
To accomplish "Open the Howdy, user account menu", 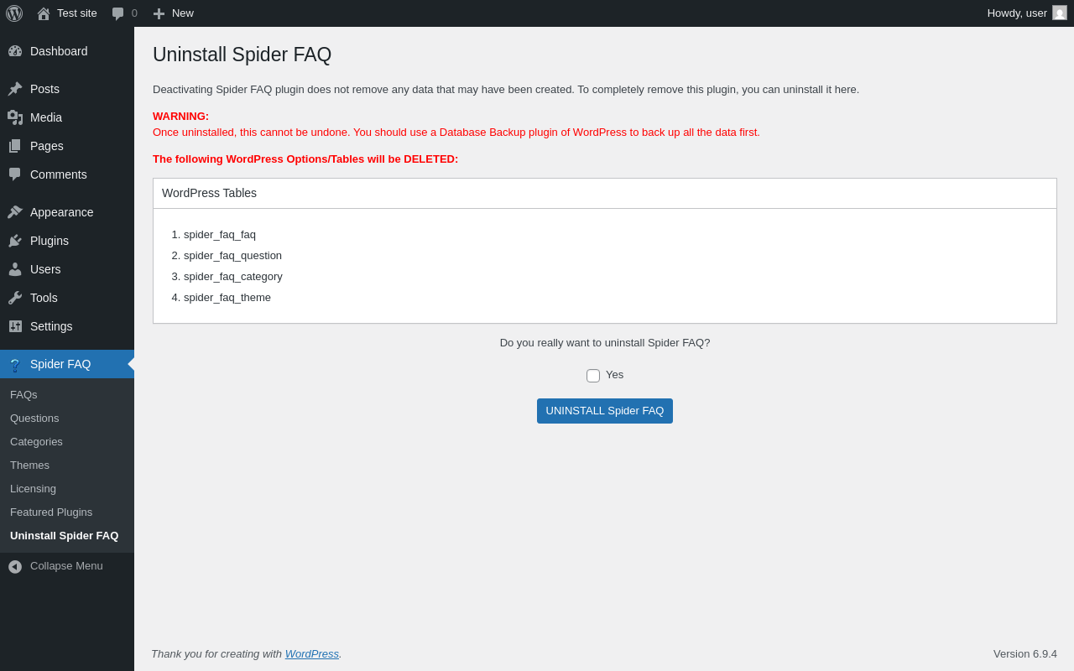I will coord(1017,13).
